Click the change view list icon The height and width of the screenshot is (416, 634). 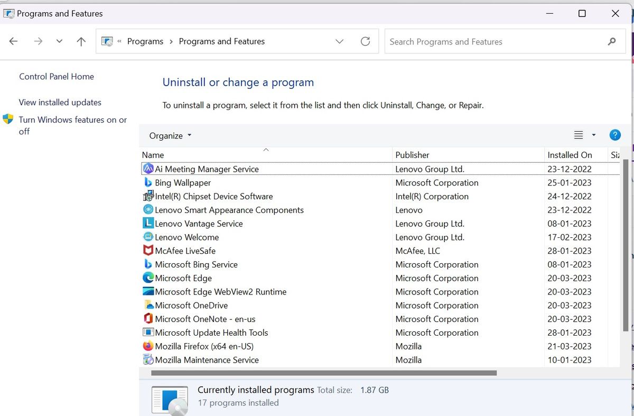579,135
